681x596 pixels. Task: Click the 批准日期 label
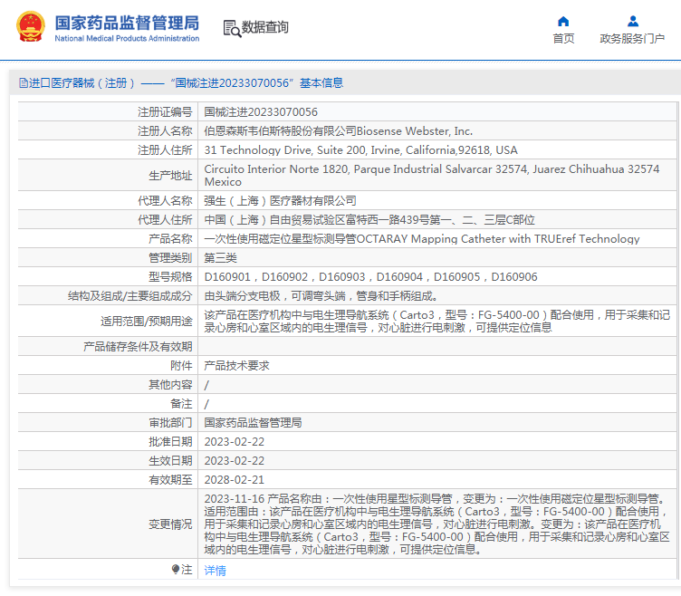pos(170,442)
